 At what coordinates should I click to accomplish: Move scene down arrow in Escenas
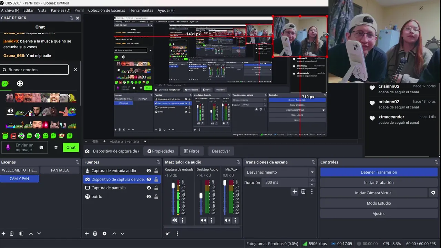coord(39,234)
